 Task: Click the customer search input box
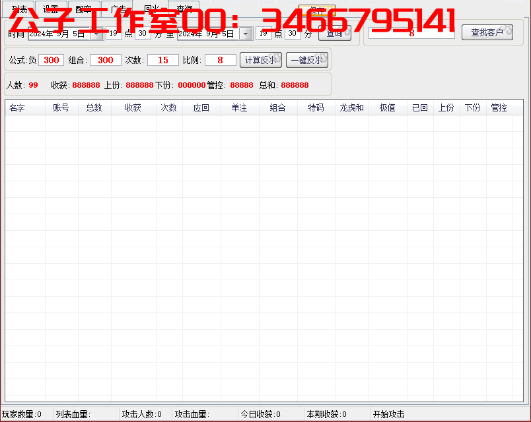[x=411, y=33]
